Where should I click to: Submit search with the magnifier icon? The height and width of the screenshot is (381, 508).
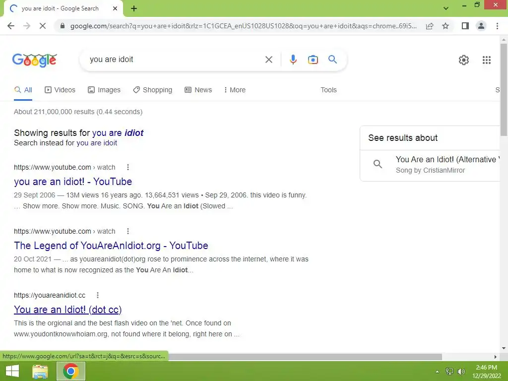[x=332, y=60]
